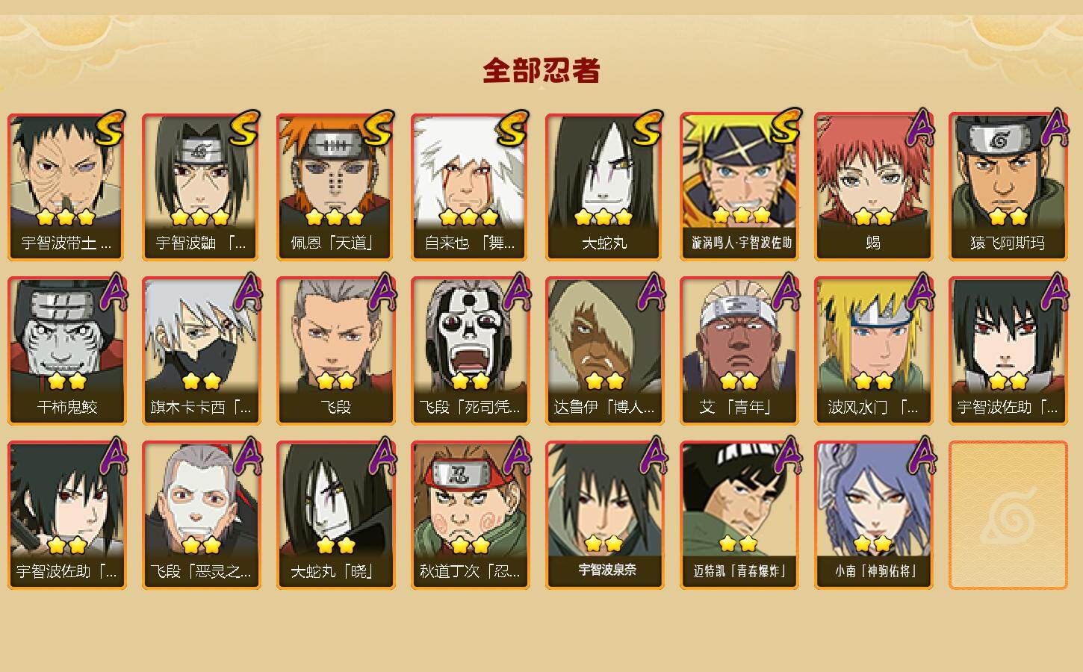Click the empty leaf-symbol card slot
1083x672 pixels.
(x=1008, y=515)
